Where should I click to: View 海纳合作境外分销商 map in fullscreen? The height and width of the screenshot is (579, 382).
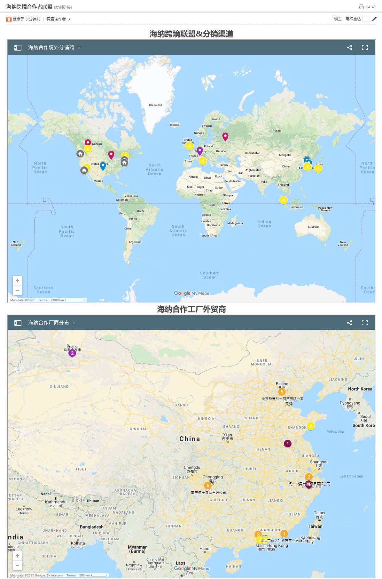coord(365,48)
